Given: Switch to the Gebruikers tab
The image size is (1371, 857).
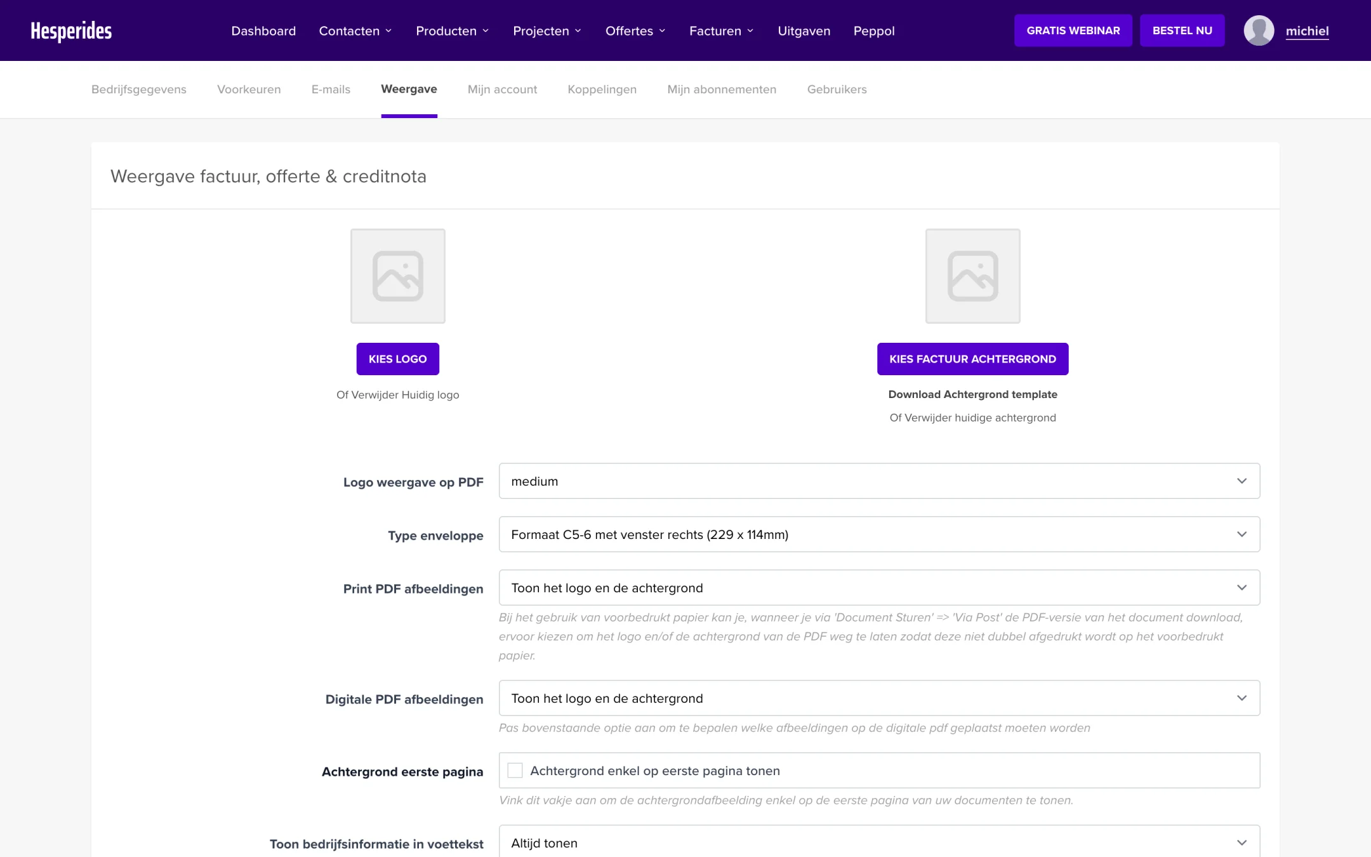Looking at the screenshot, I should 837,90.
